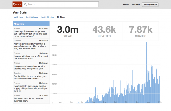This screenshot has height=111, width=171.
Task: Switch stats to Last 3 Months
Action: [47, 17]
